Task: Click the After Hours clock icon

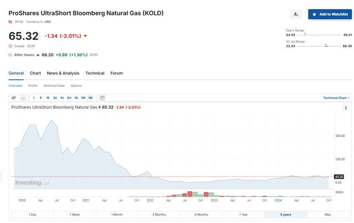Action: (10, 55)
